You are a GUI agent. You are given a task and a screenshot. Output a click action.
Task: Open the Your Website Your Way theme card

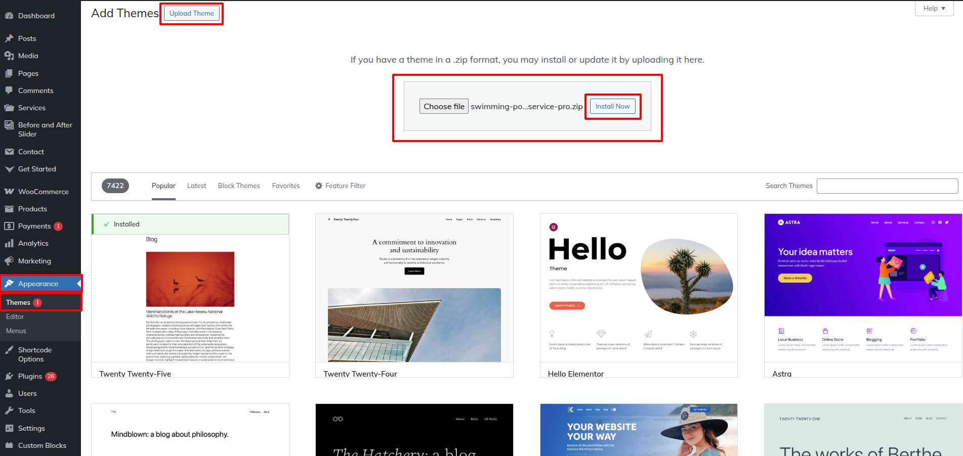pyautogui.click(x=639, y=430)
